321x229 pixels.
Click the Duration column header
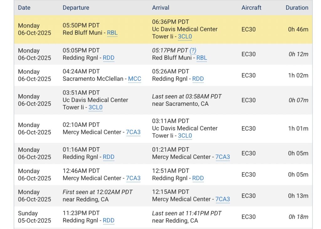coord(297,8)
